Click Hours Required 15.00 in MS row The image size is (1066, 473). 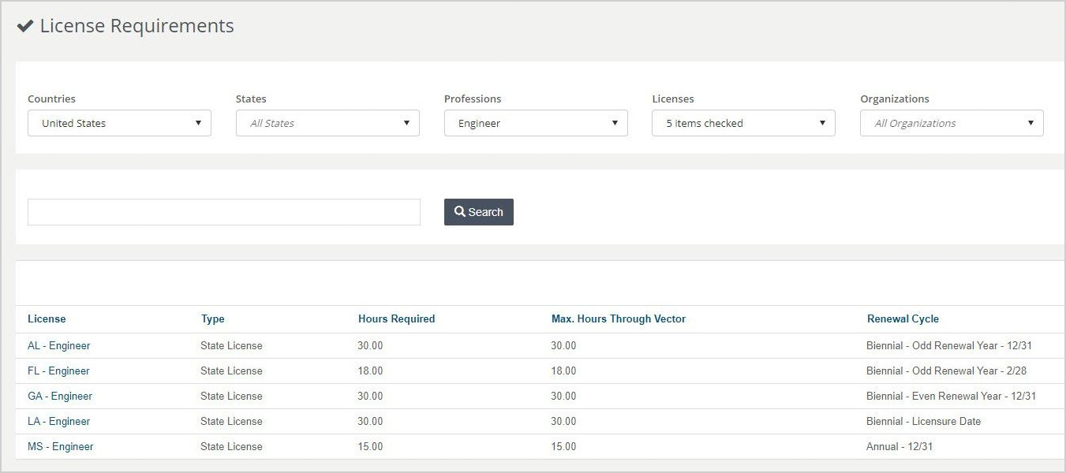pyautogui.click(x=370, y=446)
